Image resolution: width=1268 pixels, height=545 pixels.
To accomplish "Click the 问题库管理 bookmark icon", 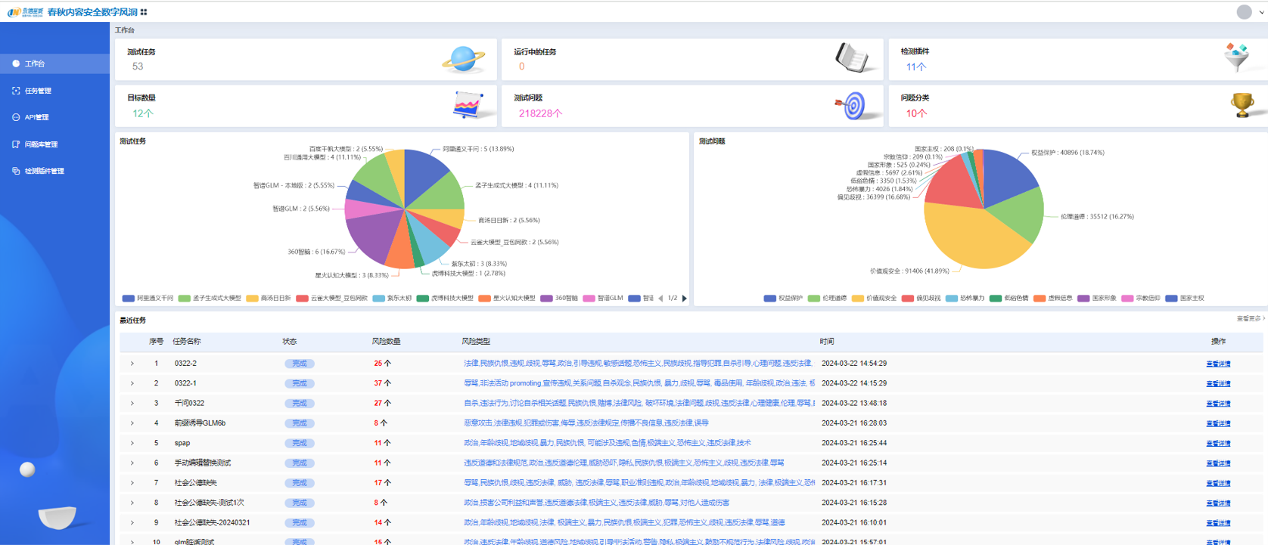I will click(16, 144).
